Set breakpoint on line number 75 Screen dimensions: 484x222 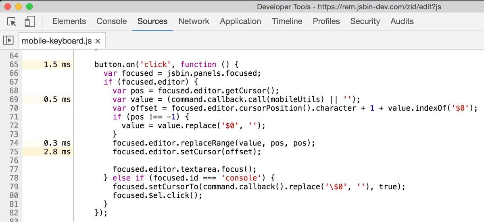tap(14, 152)
